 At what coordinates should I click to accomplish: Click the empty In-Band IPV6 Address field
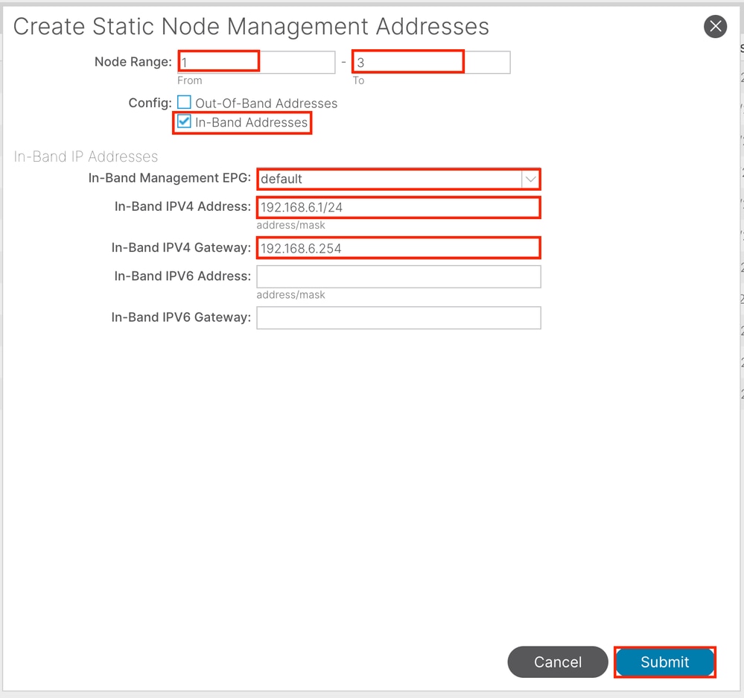click(x=398, y=276)
